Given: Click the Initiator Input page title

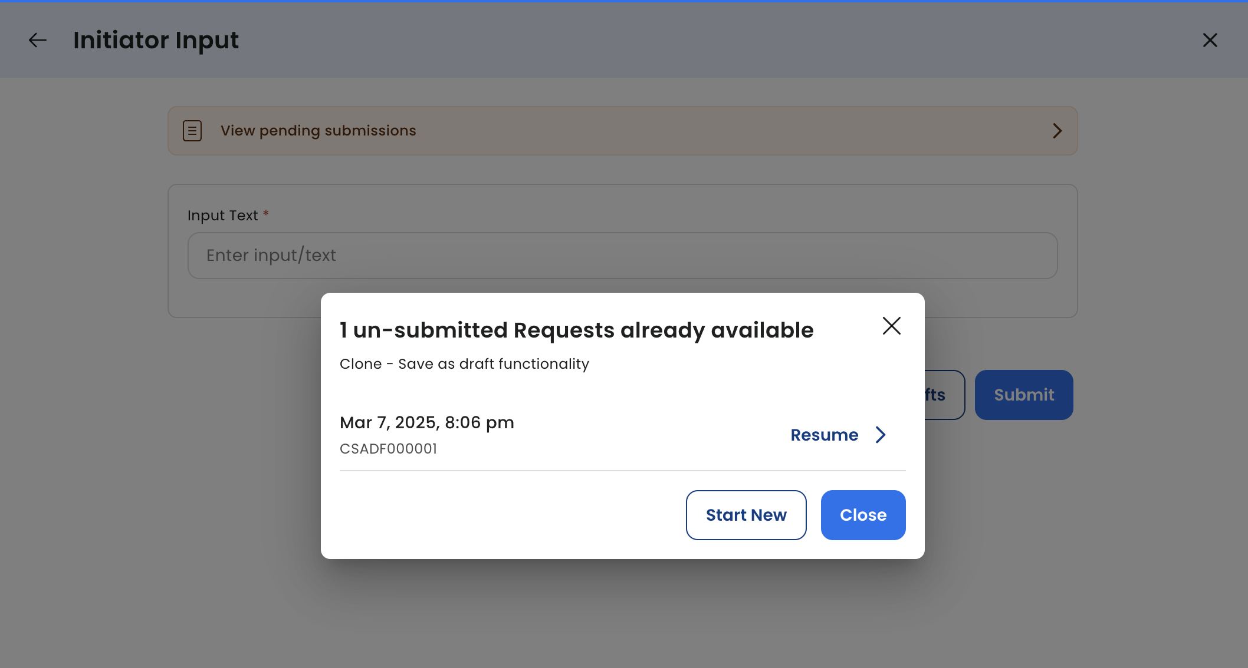Looking at the screenshot, I should (156, 40).
